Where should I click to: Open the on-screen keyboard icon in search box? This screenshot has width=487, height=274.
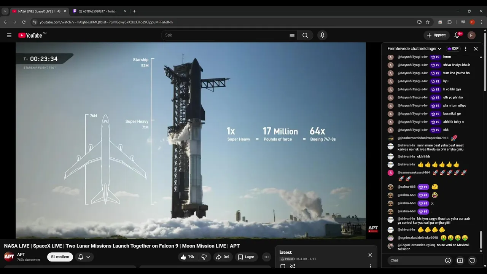[x=292, y=35]
